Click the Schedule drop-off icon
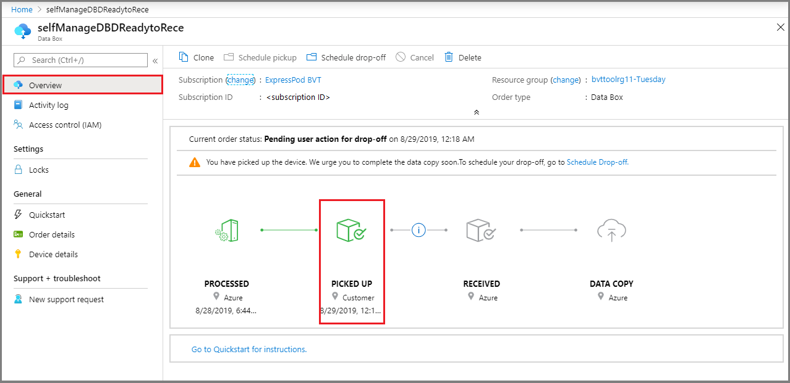This screenshot has height=383, width=790. click(312, 57)
